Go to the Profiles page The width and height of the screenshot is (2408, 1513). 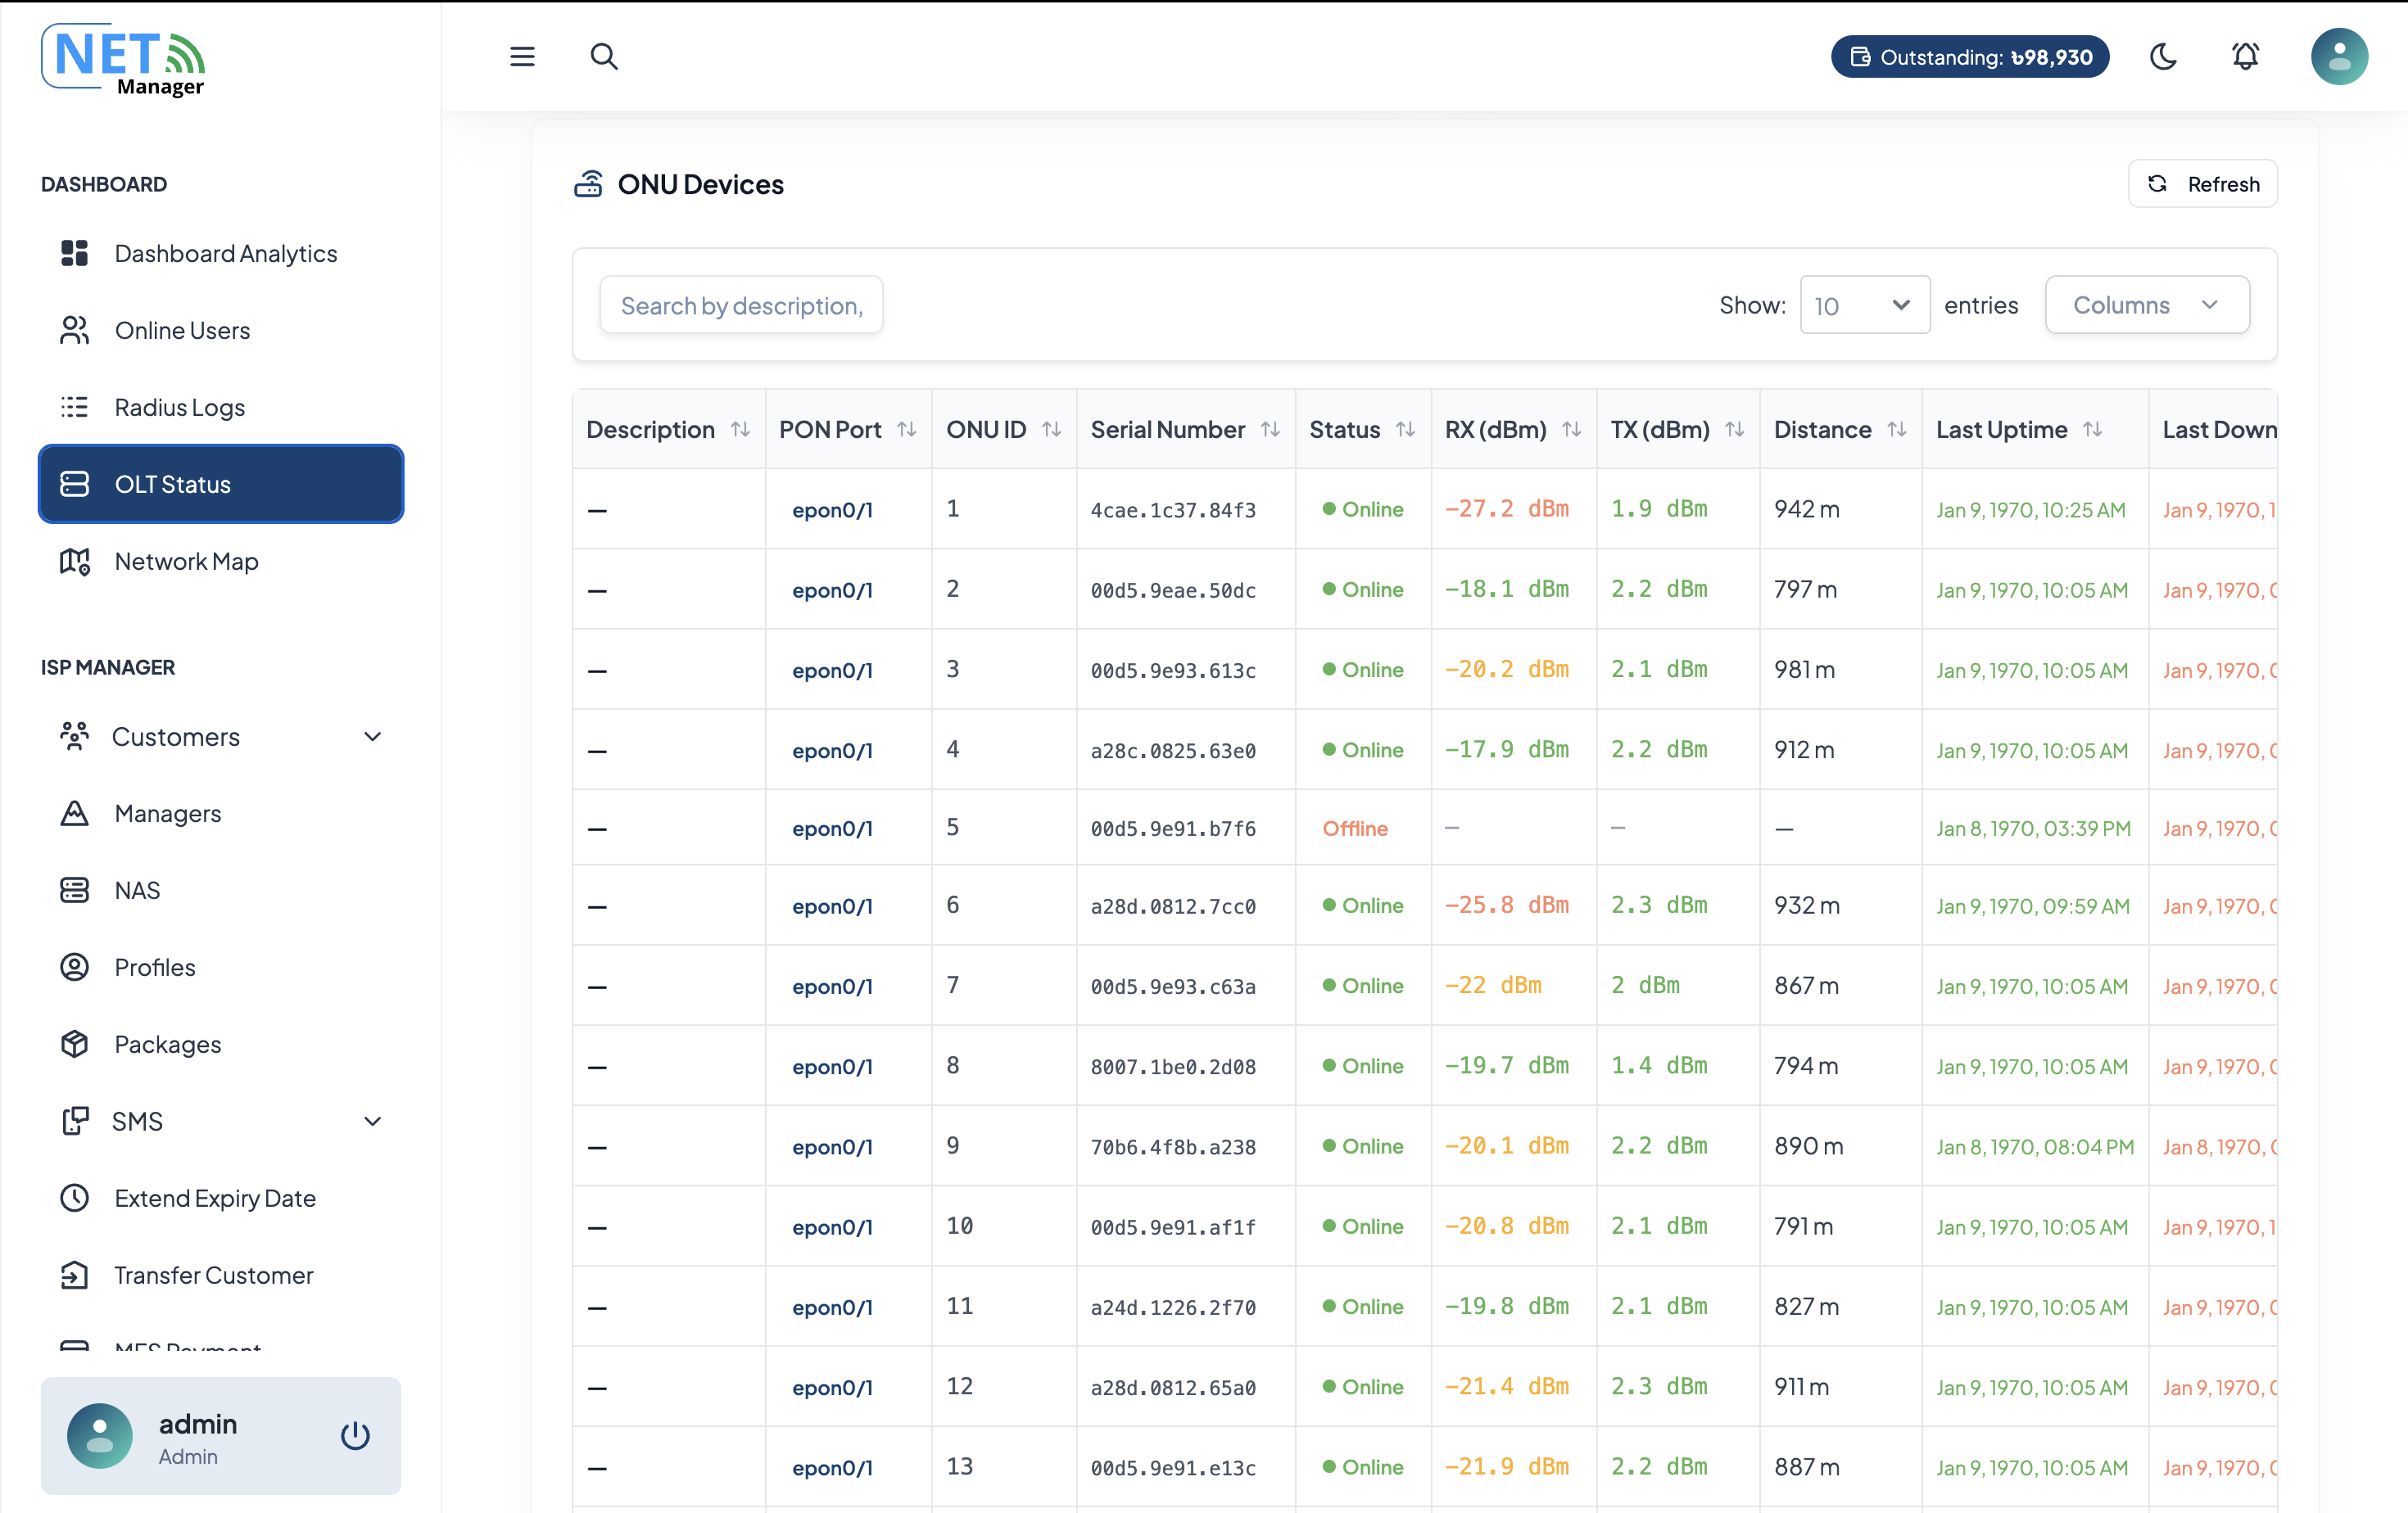(220, 968)
